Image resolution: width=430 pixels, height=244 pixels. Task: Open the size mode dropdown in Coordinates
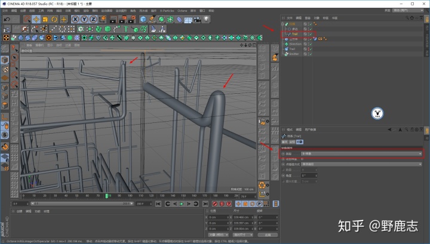[x=242, y=234]
